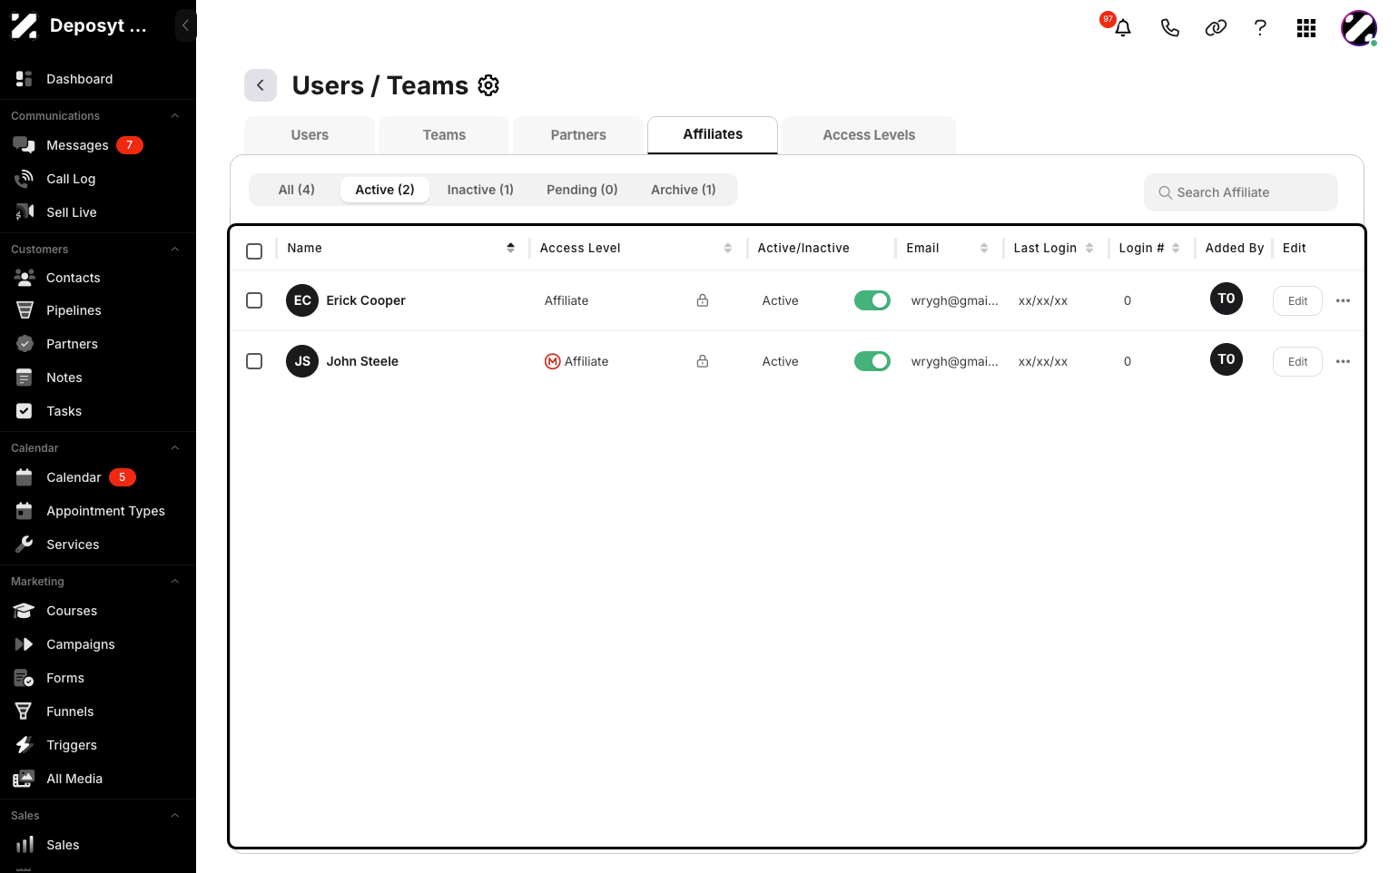This screenshot has height=873, width=1399.
Task: Toggle John Steele active switch
Action: click(x=872, y=361)
